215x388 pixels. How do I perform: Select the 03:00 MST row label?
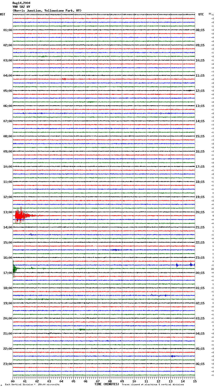(8, 60)
